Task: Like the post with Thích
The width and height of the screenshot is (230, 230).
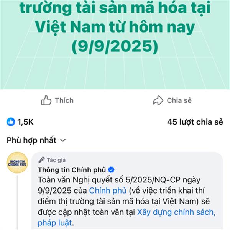Action: tap(57, 100)
